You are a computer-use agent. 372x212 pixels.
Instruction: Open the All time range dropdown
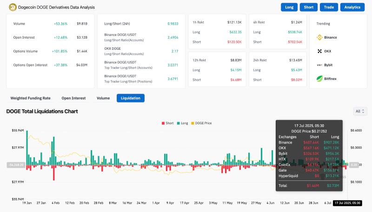[360, 112]
